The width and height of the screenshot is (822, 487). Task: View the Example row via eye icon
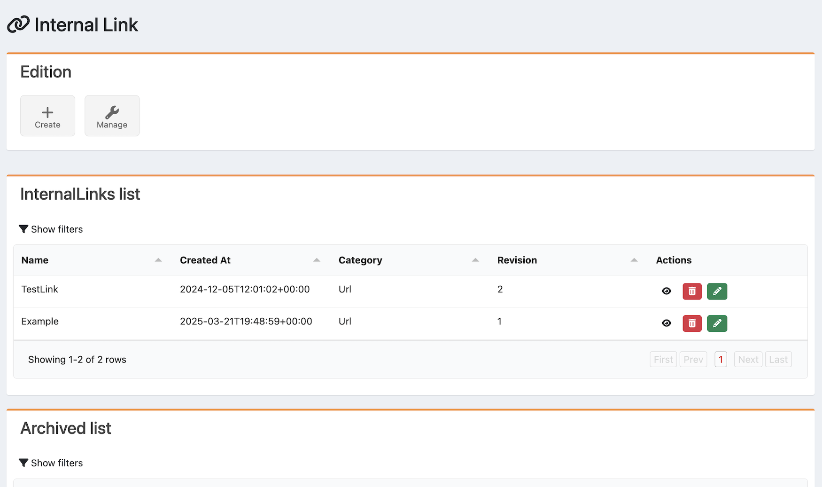click(666, 323)
